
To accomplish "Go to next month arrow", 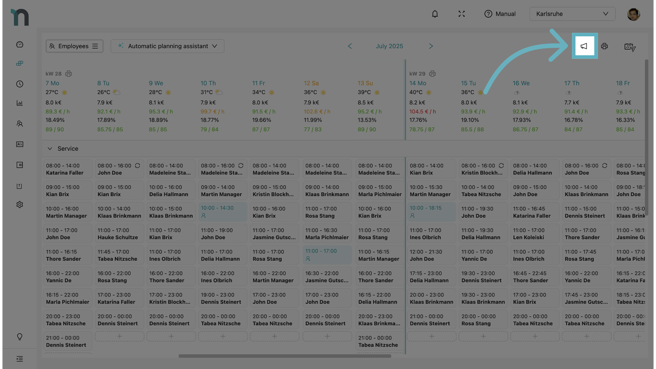I will [431, 46].
